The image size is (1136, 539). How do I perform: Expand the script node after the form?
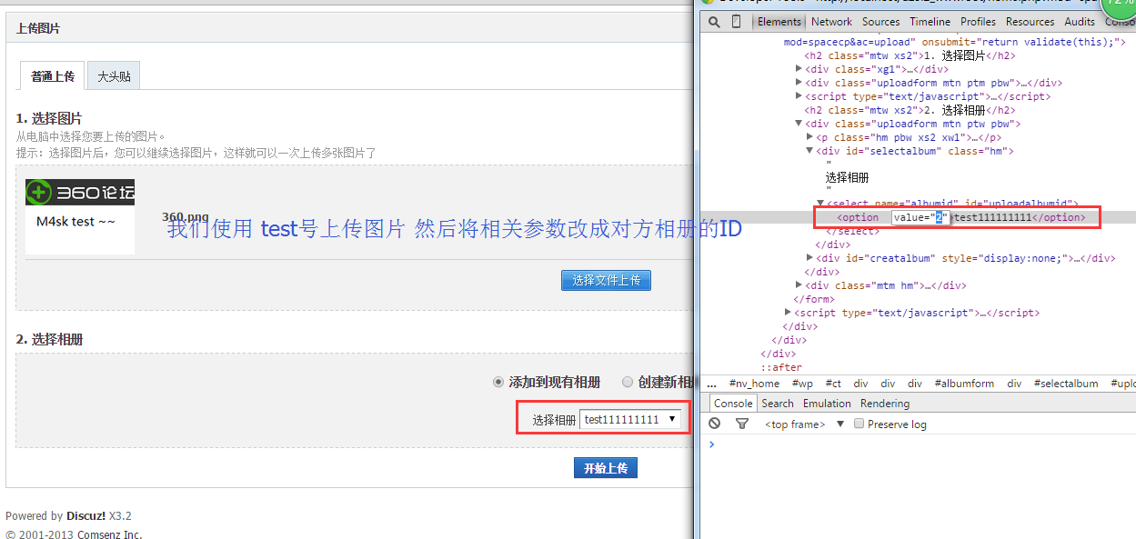coord(789,313)
